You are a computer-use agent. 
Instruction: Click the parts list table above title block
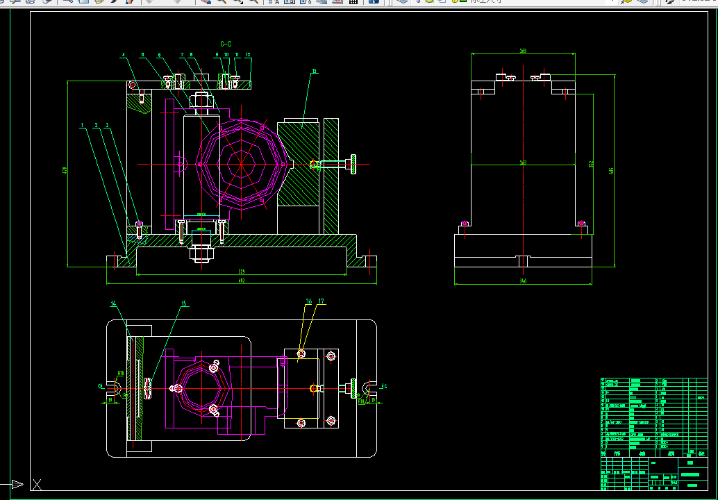654,417
